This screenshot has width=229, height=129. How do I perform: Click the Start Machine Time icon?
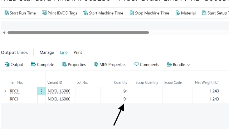[86, 13]
